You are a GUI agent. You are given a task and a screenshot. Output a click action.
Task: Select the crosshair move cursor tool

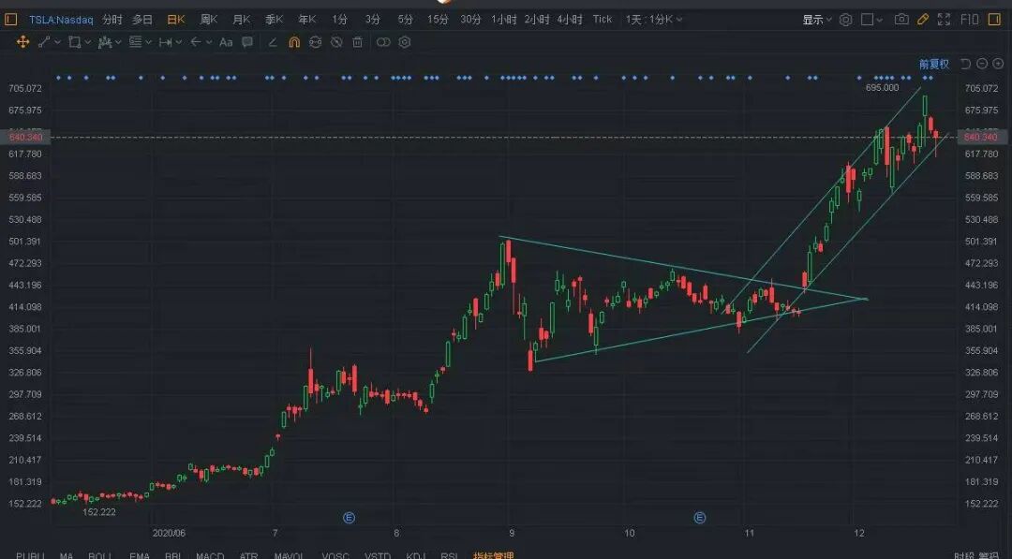tap(22, 42)
